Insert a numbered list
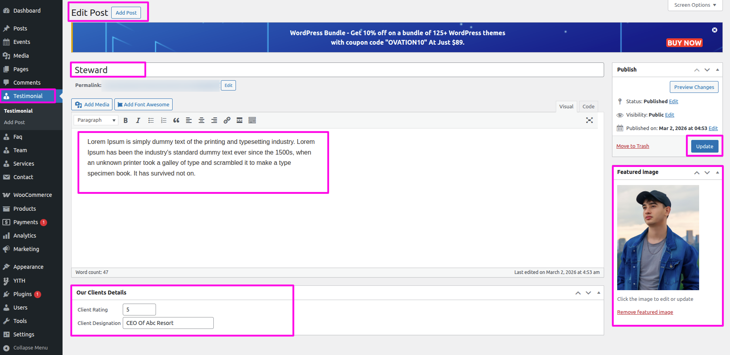Viewport: 730px width, 355px height. [163, 121]
